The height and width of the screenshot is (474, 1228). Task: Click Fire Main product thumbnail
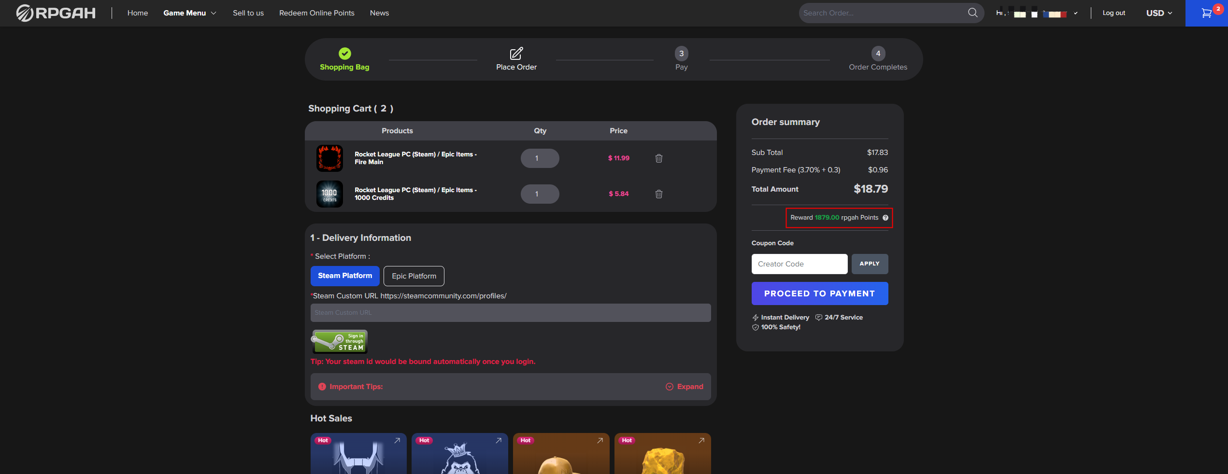[329, 158]
